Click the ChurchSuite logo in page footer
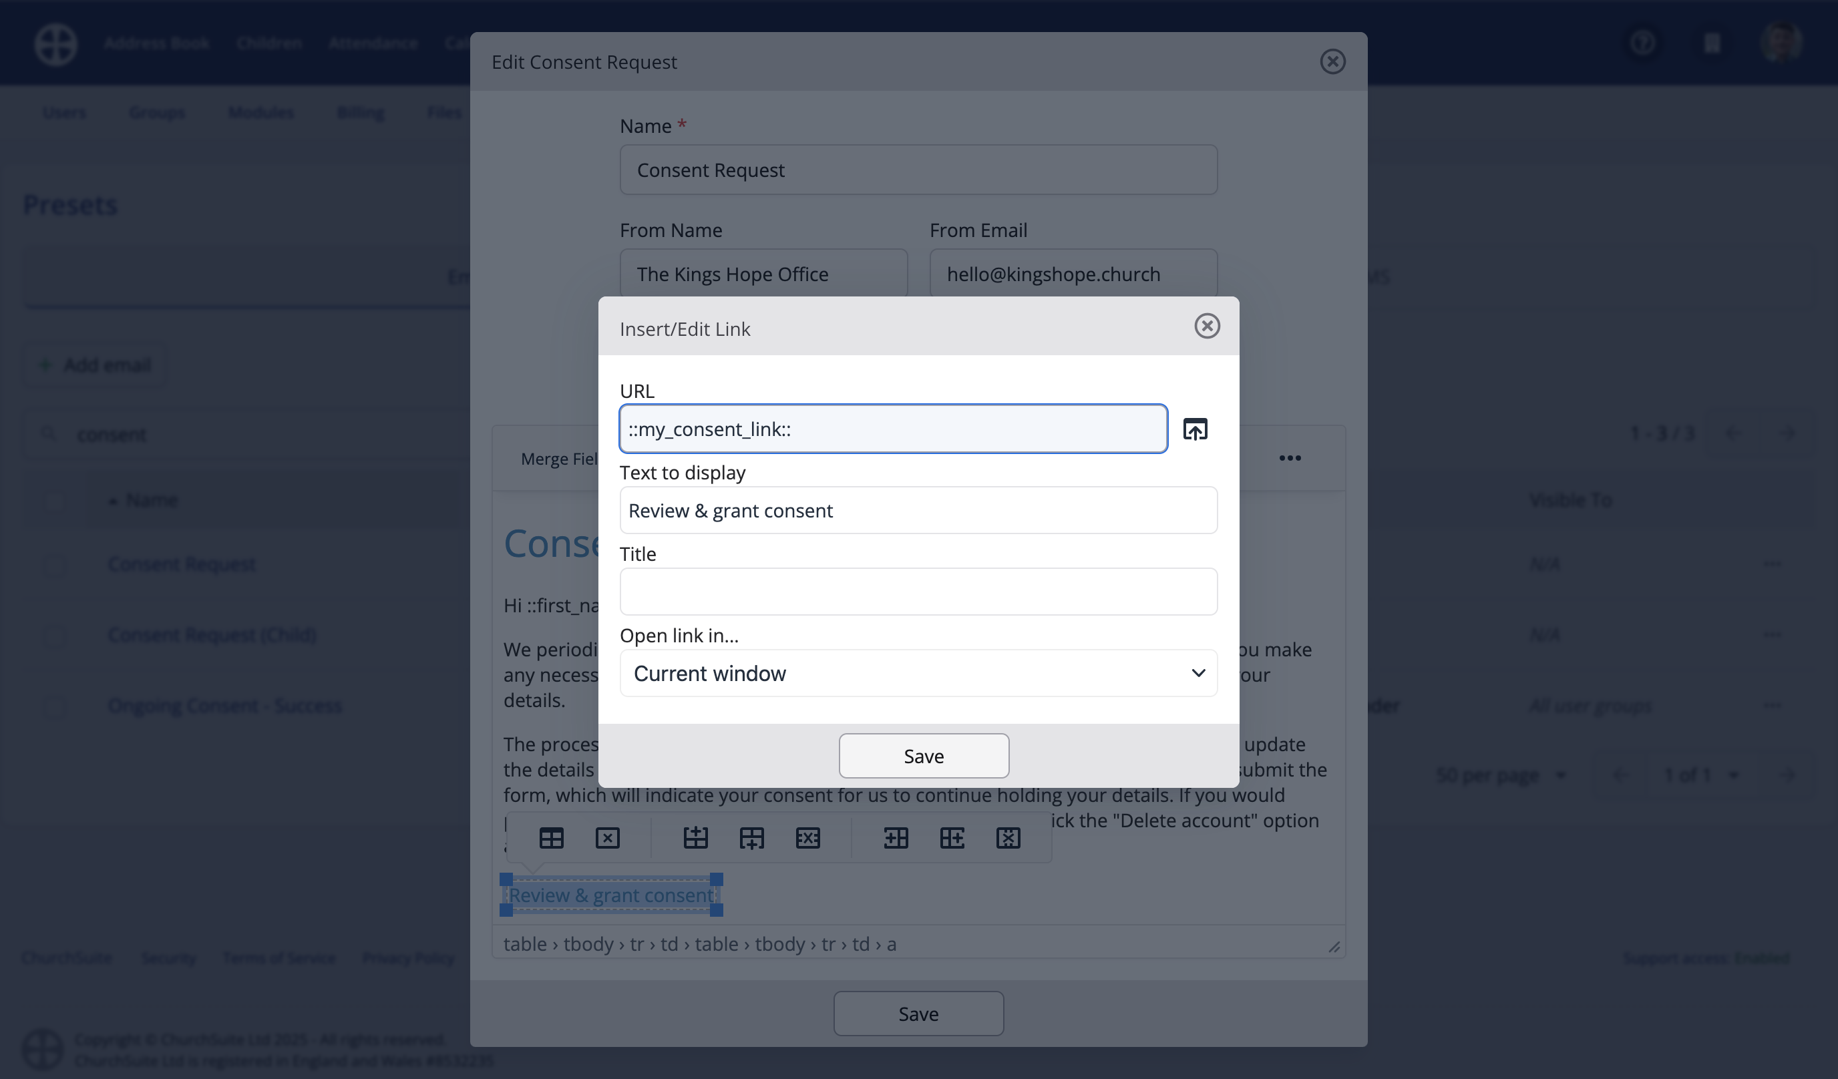The width and height of the screenshot is (1838, 1079). tap(43, 1049)
